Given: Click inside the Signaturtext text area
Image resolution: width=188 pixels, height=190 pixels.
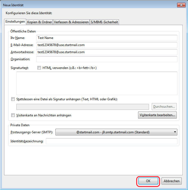Looking at the screenshot, I should 97,83.
